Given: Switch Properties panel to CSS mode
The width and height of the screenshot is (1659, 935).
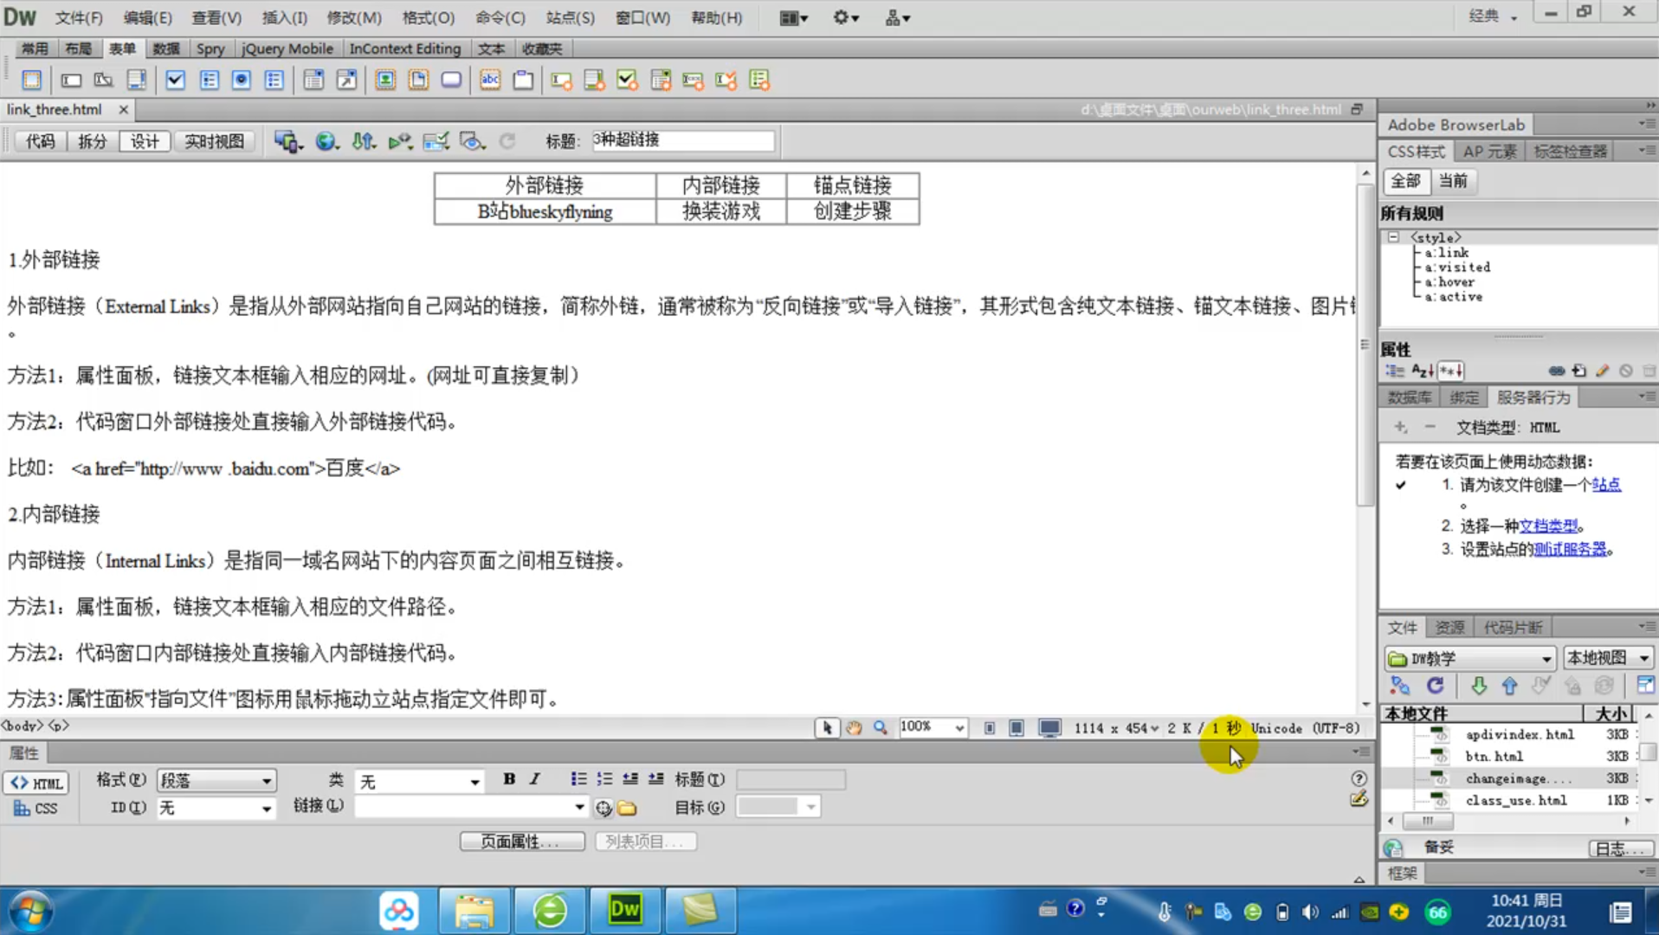Looking at the screenshot, I should pyautogui.click(x=36, y=809).
